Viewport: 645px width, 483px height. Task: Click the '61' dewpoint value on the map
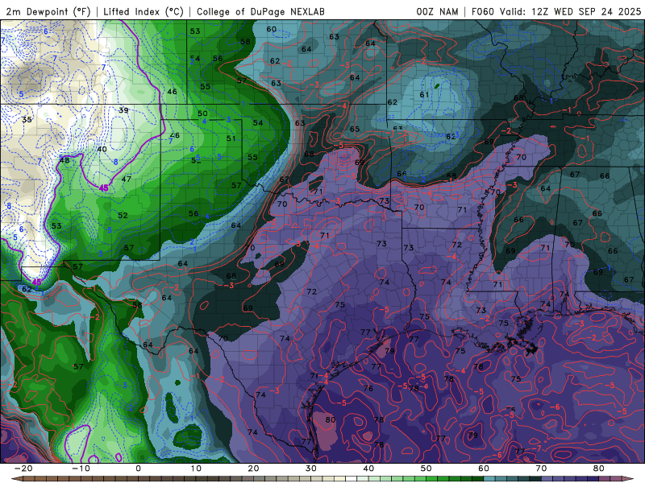(424, 94)
